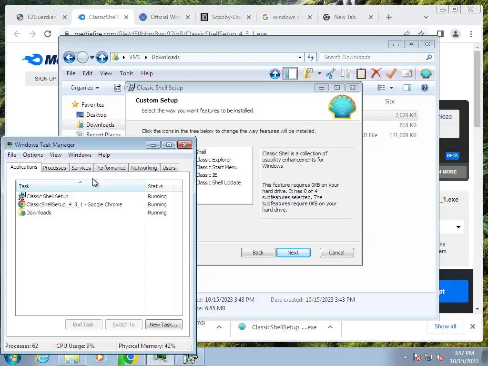Open Internet Explorer from taskbar
The height and width of the screenshot is (366, 488).
click(x=42, y=359)
